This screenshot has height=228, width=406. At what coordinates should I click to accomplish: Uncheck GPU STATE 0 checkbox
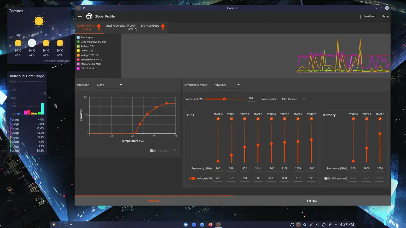pyautogui.click(x=218, y=119)
